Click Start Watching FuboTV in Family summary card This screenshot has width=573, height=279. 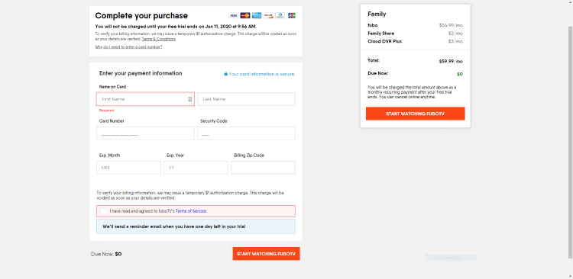pos(415,114)
